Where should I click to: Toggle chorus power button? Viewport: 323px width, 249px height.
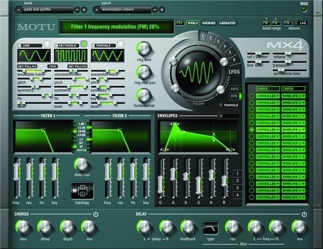coord(96,214)
